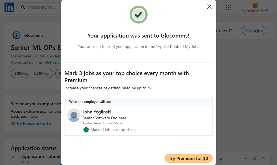Click Try Premium for $0 header text
This screenshot has width=277, height=165.
pos(255,11)
